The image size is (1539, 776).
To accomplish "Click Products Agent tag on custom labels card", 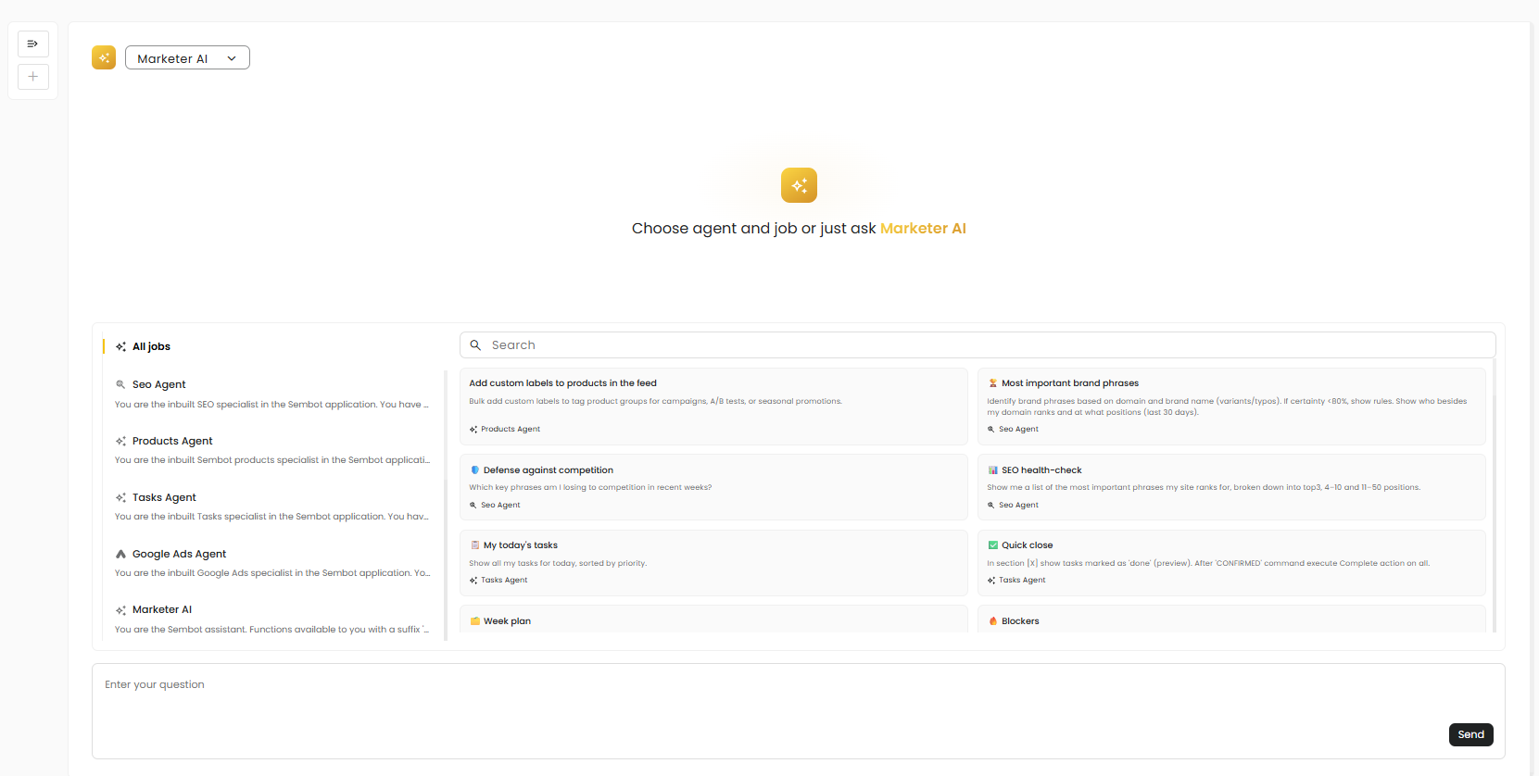I will click(504, 429).
